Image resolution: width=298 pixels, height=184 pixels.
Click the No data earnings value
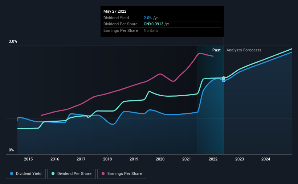click(x=151, y=30)
